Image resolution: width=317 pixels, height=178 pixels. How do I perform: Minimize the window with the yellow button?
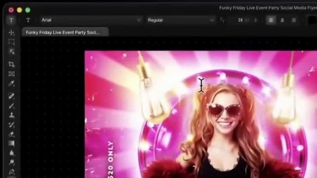[x=19, y=10]
